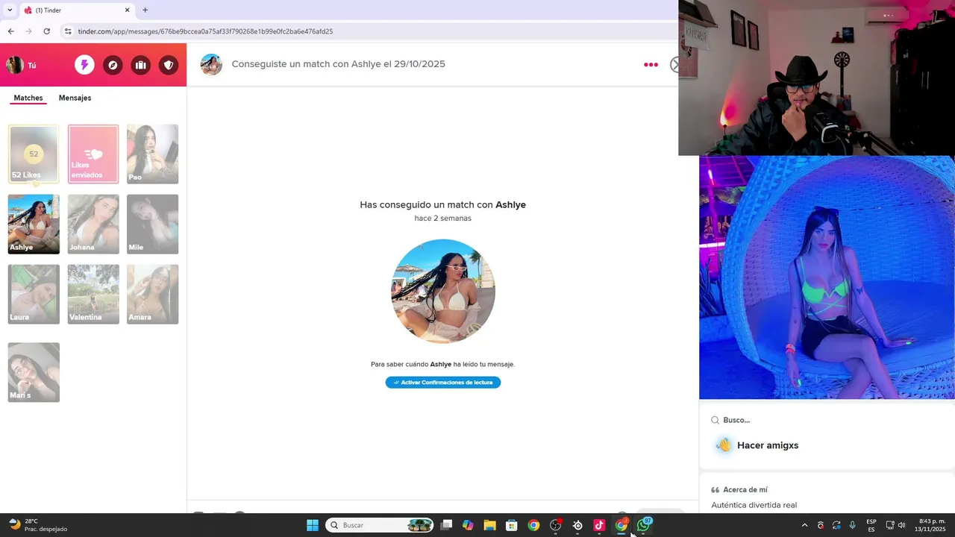The image size is (955, 537).
Task: Open match card for Johana
Action: 93,224
